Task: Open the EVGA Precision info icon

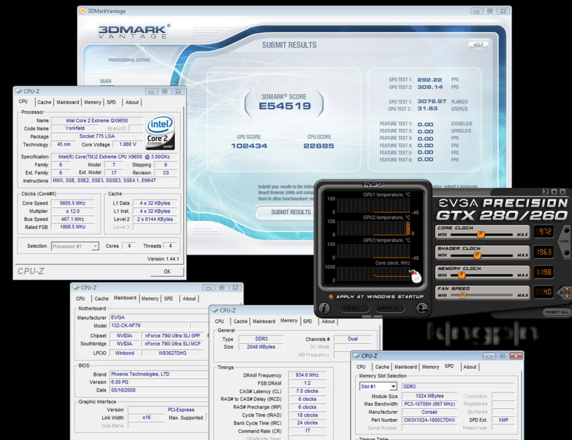Action: [x=324, y=308]
